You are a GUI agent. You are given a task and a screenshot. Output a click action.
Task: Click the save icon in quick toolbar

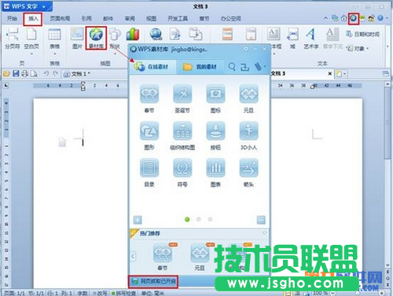coord(16,74)
